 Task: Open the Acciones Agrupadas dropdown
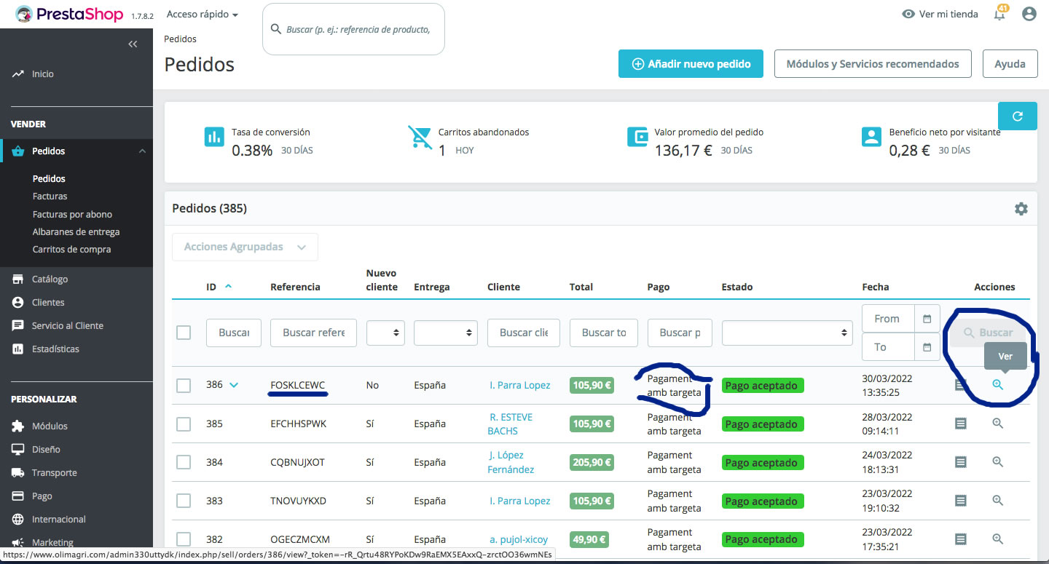tap(245, 247)
